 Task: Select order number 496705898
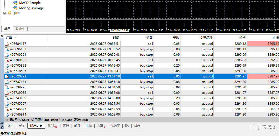point(18,66)
